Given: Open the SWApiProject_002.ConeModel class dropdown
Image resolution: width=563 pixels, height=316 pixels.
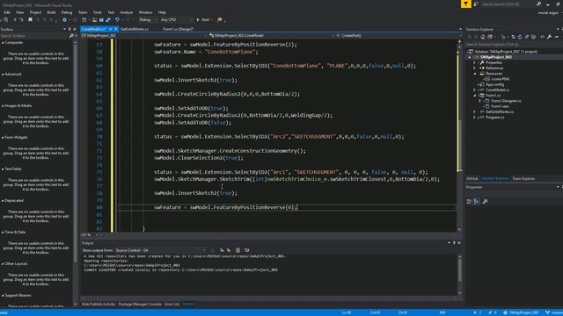Looking at the screenshot, I should (272, 35).
